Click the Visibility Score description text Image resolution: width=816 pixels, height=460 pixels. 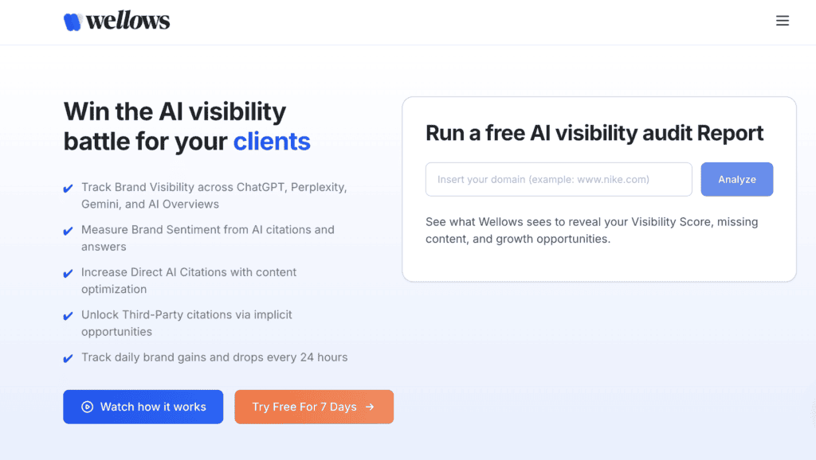(591, 230)
